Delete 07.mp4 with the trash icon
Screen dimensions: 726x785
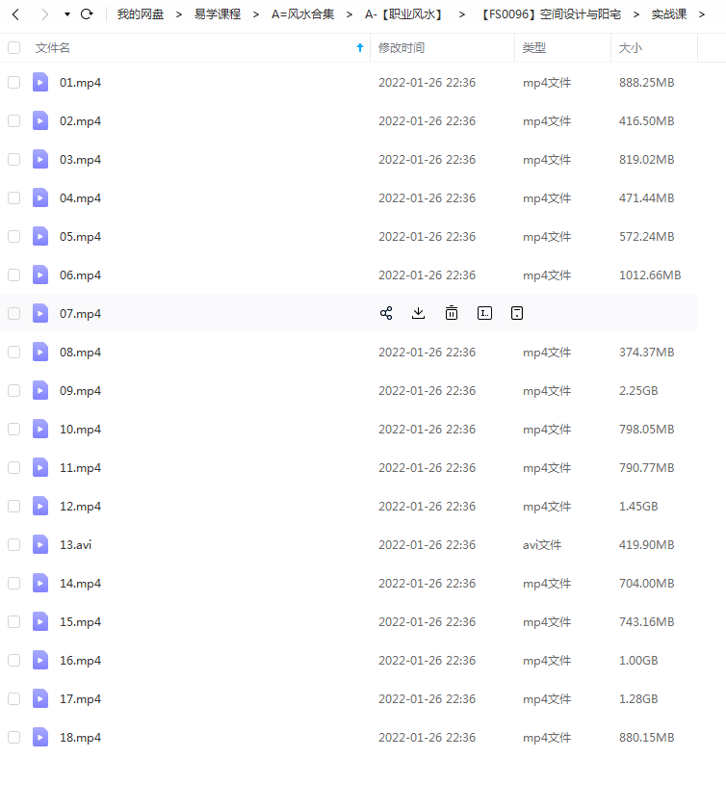click(451, 313)
